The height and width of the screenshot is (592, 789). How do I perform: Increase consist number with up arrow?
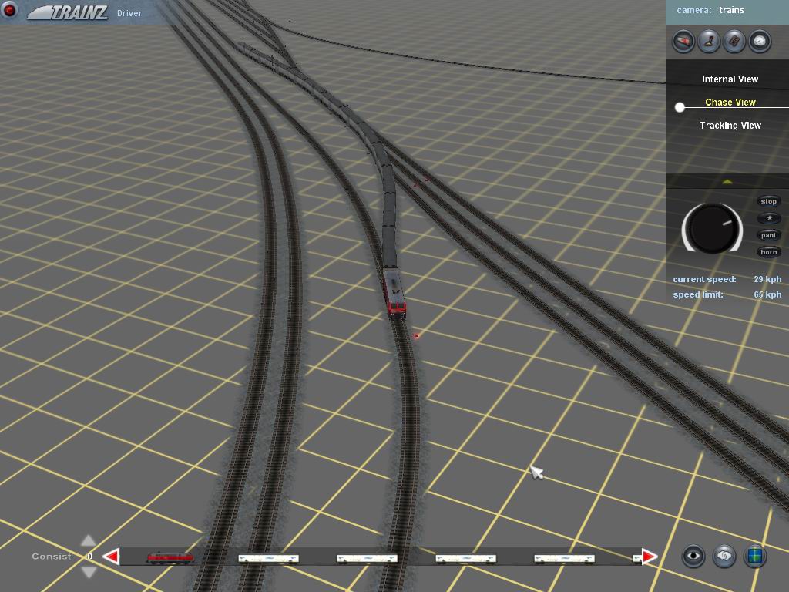pos(89,541)
